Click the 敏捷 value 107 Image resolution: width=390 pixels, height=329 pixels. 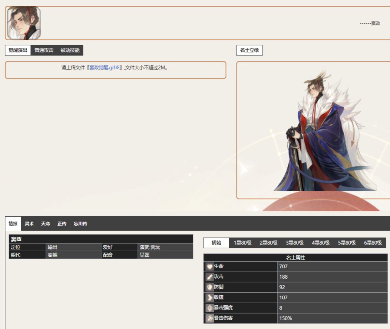click(x=332, y=298)
